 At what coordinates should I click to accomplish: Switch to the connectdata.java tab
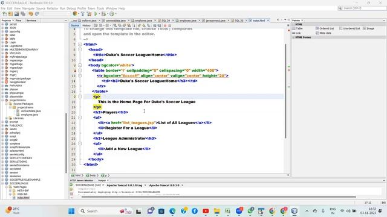[115, 20]
